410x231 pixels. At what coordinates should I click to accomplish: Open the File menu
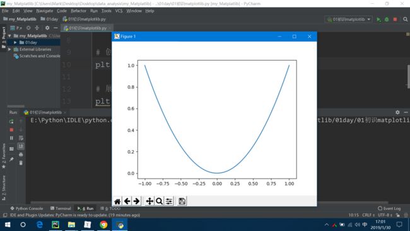pos(5,11)
